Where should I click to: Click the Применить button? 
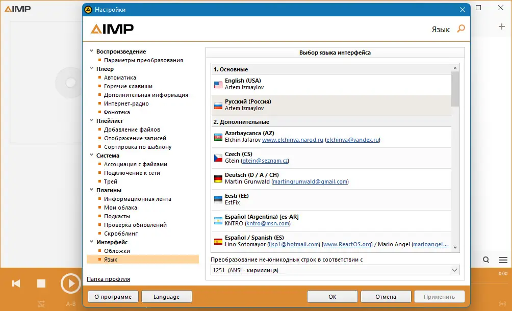pyautogui.click(x=439, y=297)
